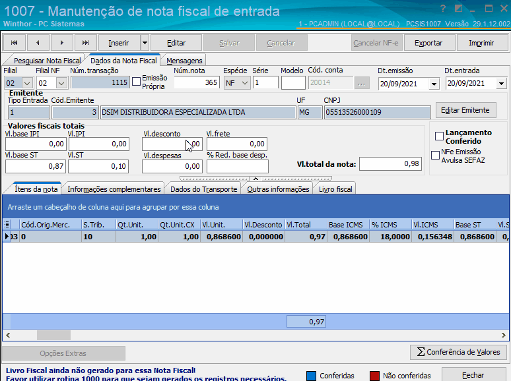Click the Modelo input field
The image size is (511, 381).
pyautogui.click(x=293, y=82)
